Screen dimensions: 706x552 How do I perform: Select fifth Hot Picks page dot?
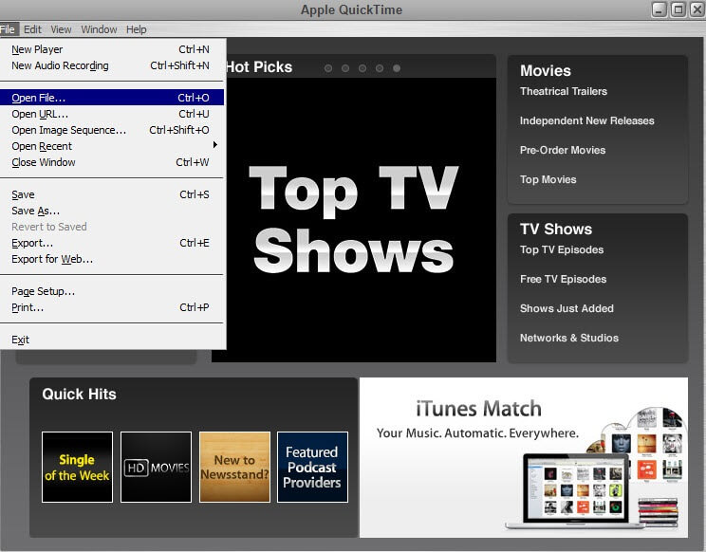pyautogui.click(x=397, y=68)
